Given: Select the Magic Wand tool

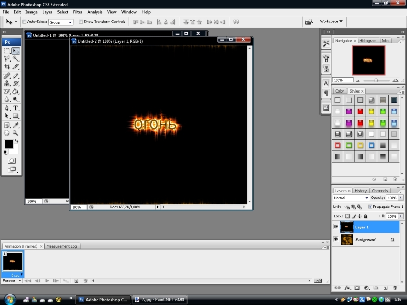Looking at the screenshot, I should (16, 59).
